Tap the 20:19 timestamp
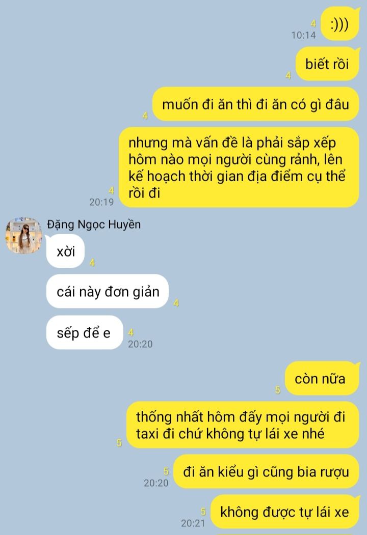This screenshot has height=535, width=367. (x=101, y=202)
